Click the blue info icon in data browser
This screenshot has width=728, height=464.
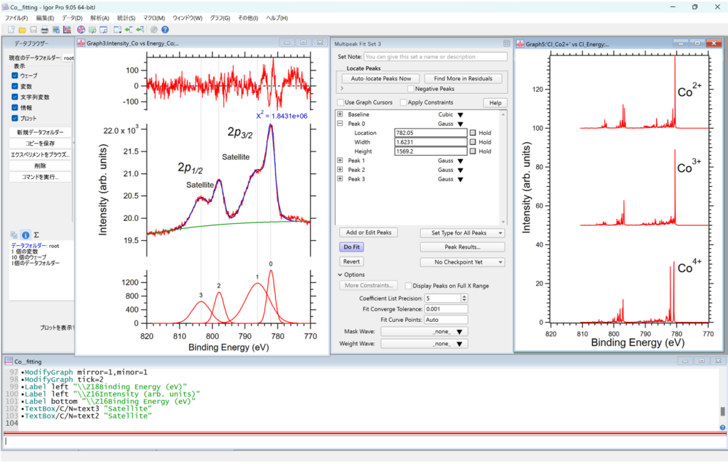click(25, 234)
